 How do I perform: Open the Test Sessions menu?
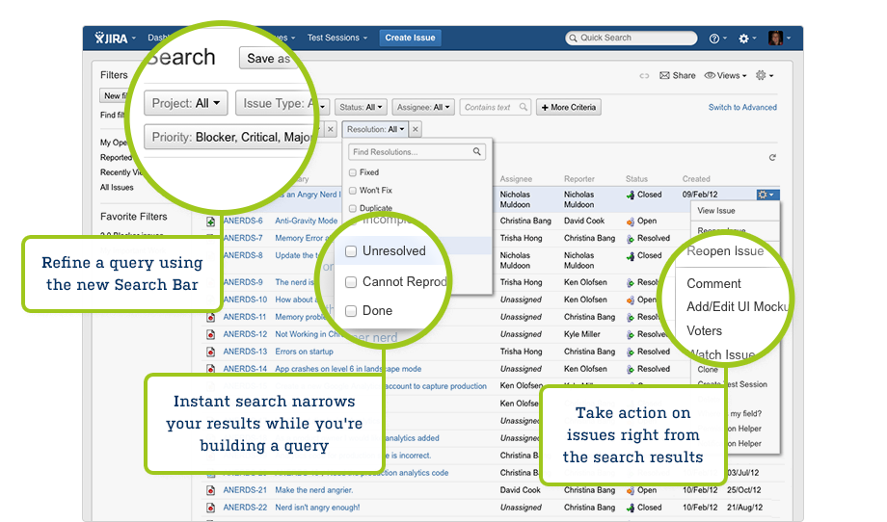pos(336,39)
